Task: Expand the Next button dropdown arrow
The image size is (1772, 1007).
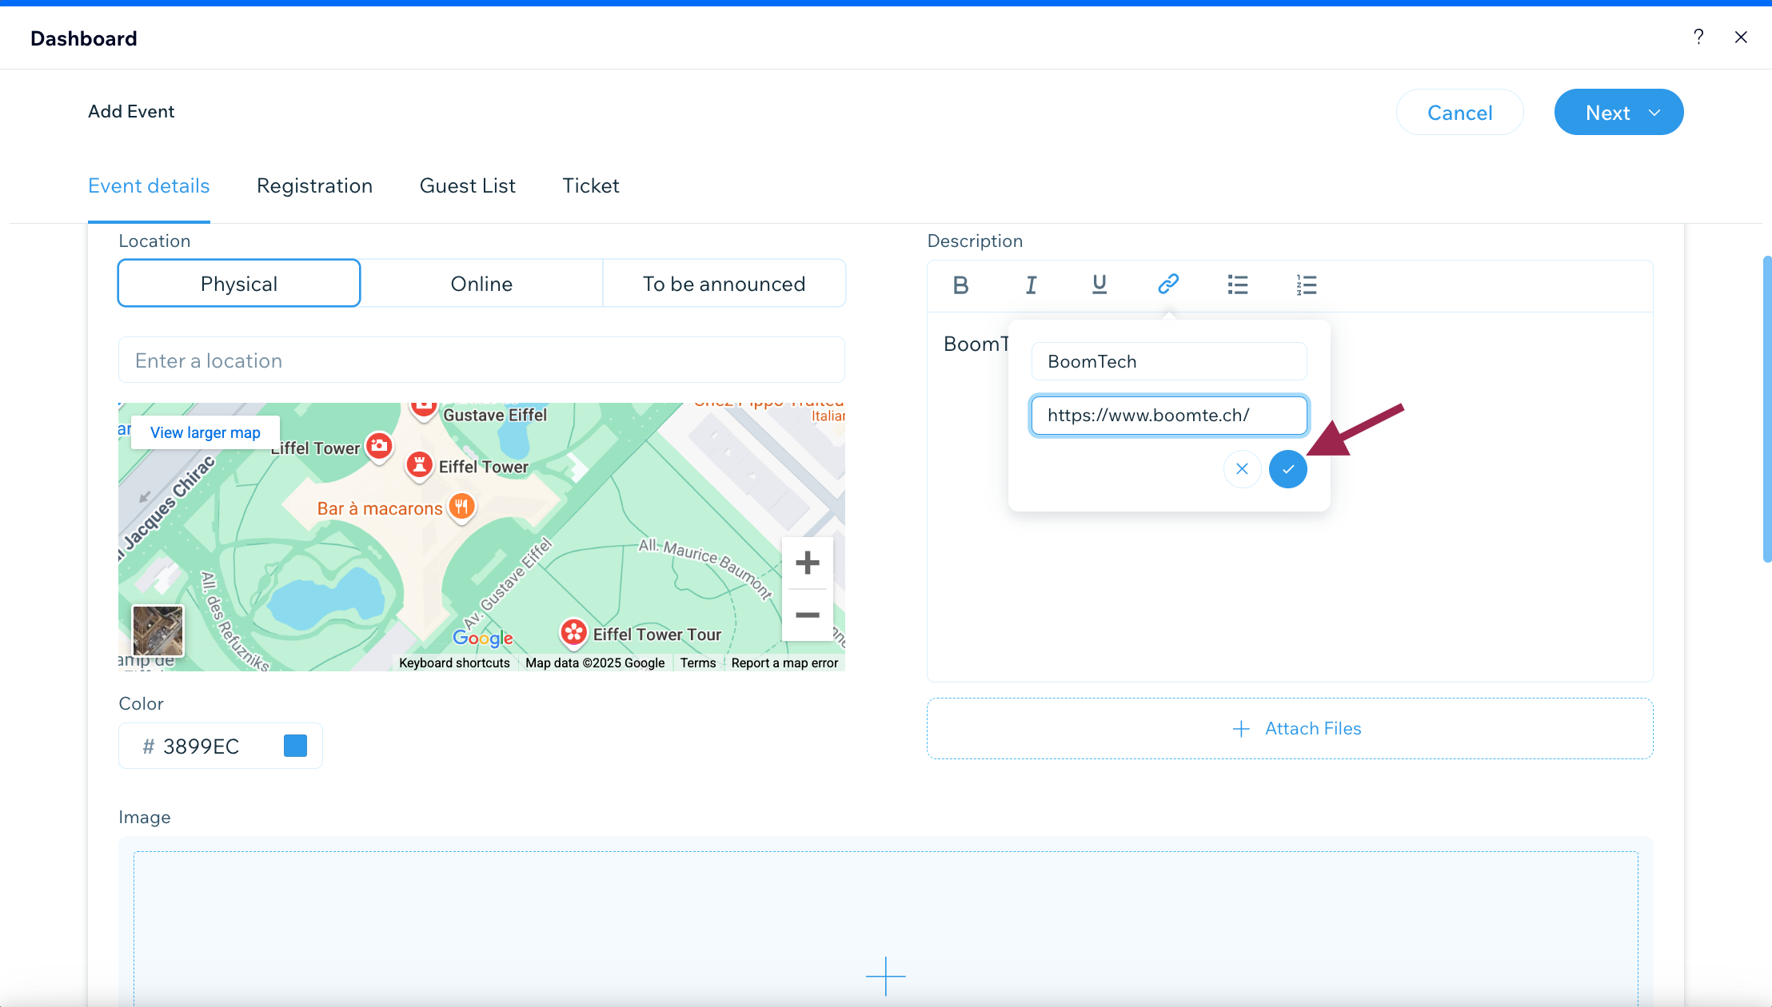Action: click(1654, 113)
